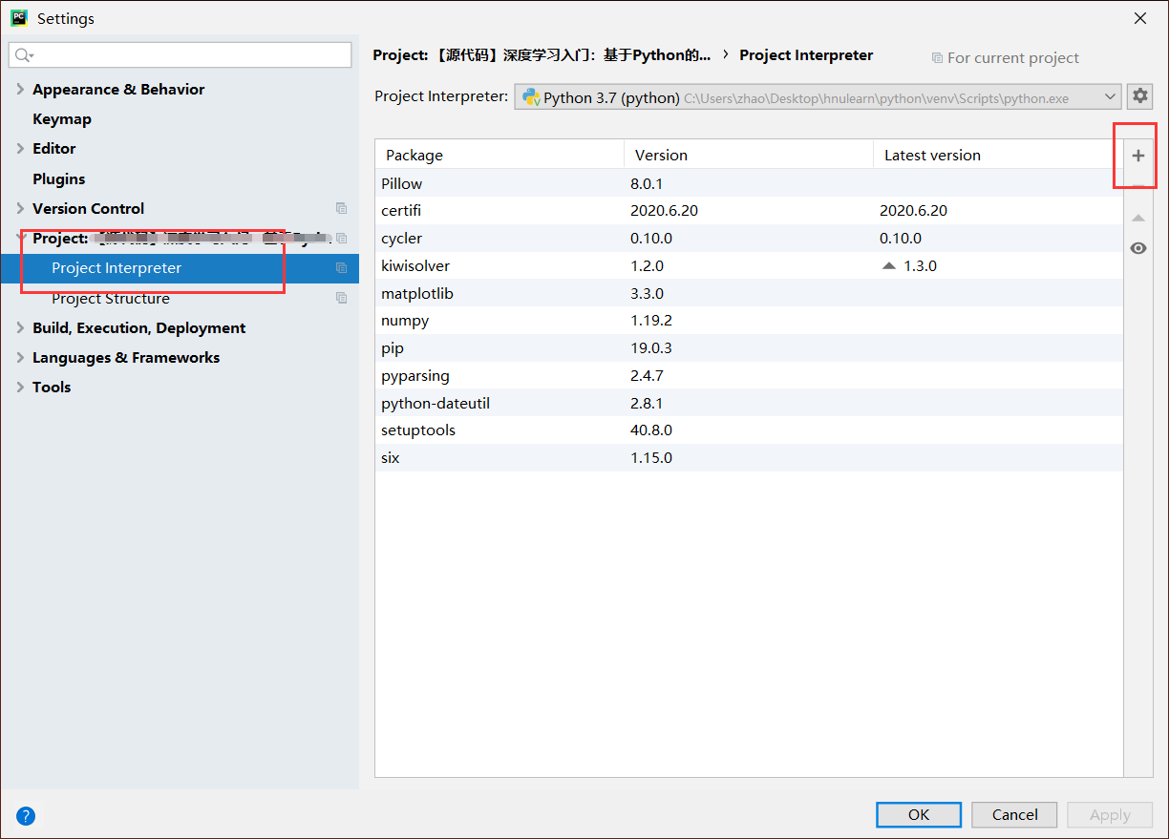Viewport: 1169px width, 839px height.
Task: Click the upgrade package up-arrow icon
Action: [1137, 218]
